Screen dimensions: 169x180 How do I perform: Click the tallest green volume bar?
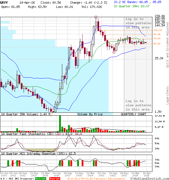(60, 123)
